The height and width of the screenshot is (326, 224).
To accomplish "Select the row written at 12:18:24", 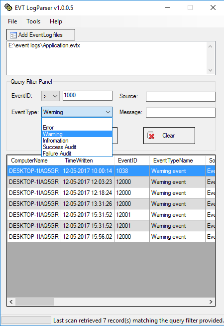I will [x=111, y=193].
